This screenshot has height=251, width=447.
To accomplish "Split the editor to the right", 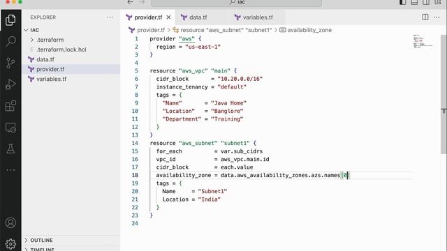I will 425,17.
